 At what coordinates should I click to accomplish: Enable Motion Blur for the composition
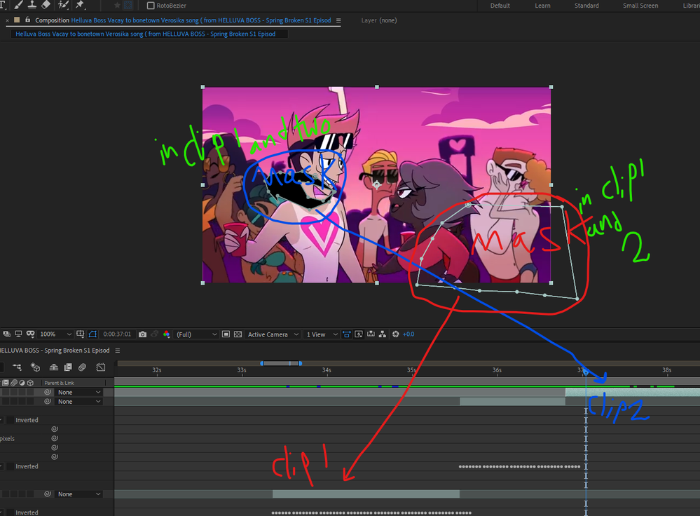pyautogui.click(x=82, y=367)
